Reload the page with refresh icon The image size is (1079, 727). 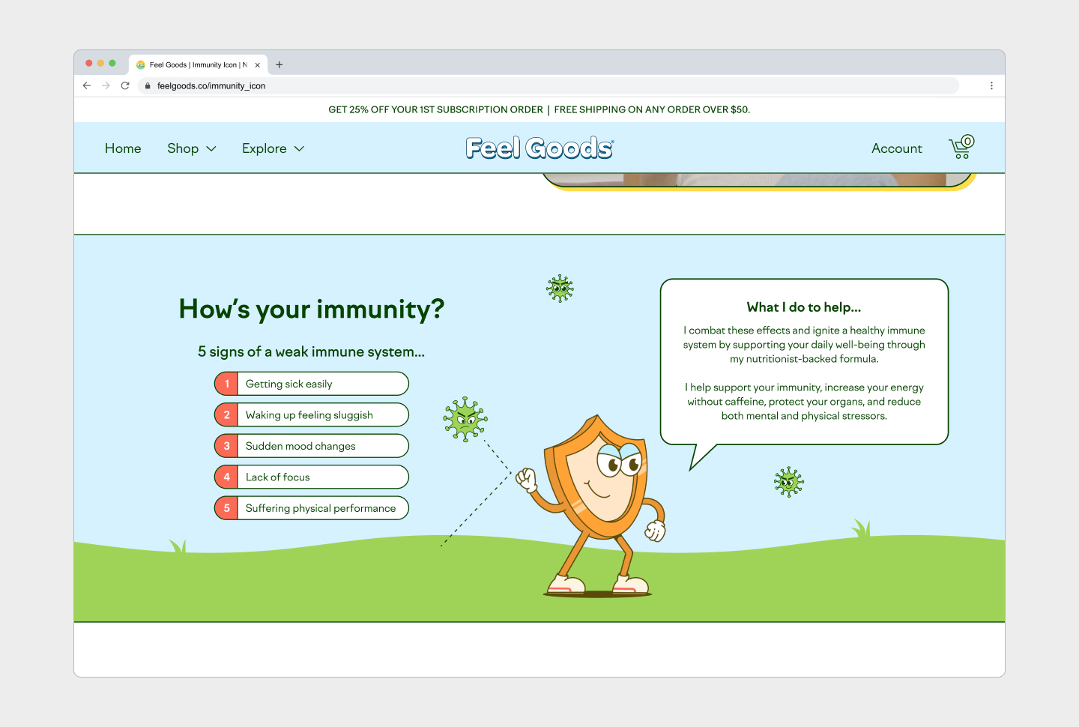pos(125,85)
